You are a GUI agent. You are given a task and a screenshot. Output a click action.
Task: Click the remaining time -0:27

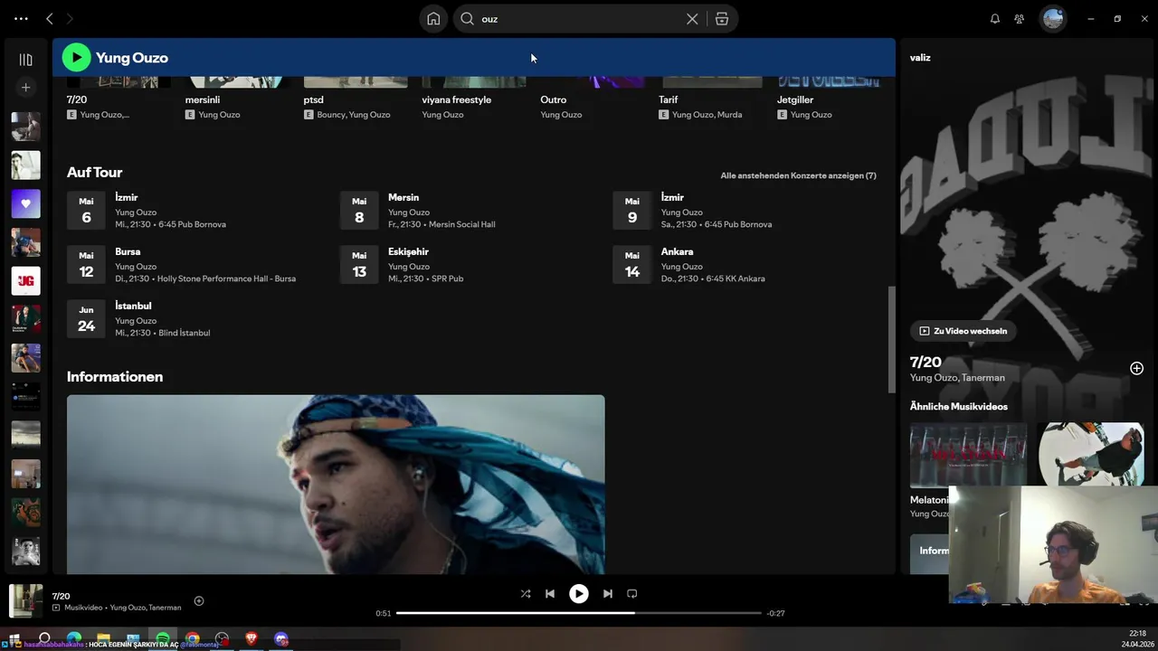(x=775, y=613)
